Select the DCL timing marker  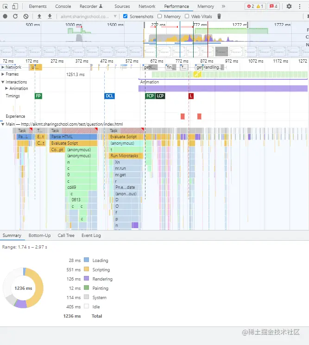(x=109, y=96)
